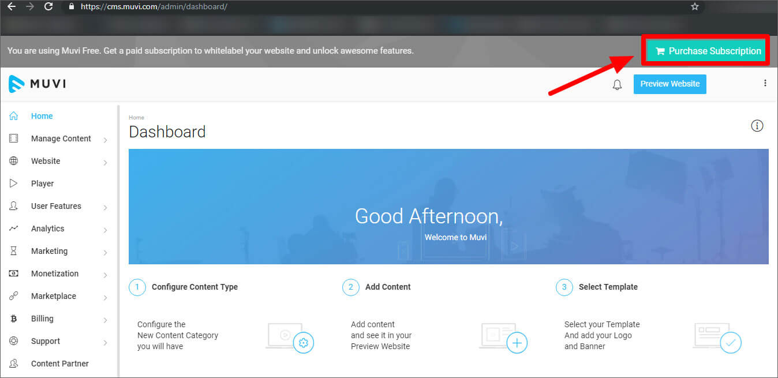Screen dimensions: 778x378
Task: Open notifications with the bell icon
Action: tap(617, 85)
